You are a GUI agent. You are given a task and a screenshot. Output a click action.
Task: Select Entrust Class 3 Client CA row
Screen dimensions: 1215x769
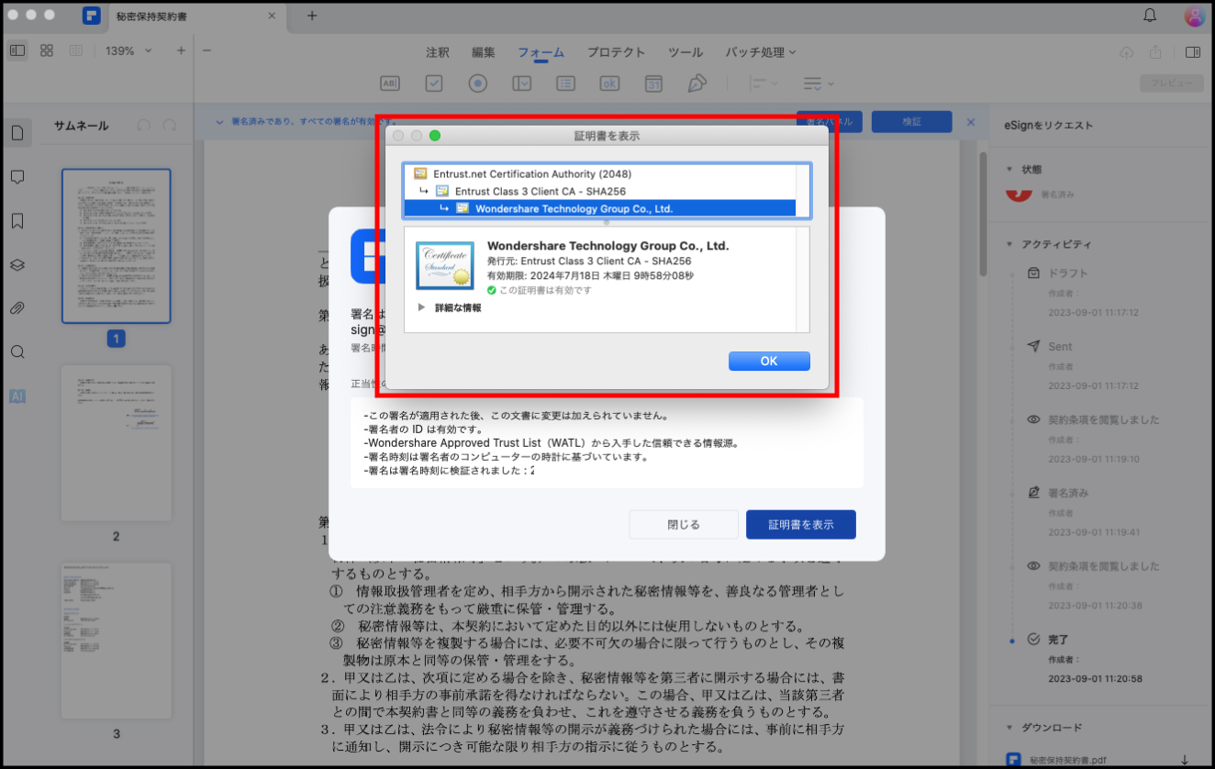[600, 191]
